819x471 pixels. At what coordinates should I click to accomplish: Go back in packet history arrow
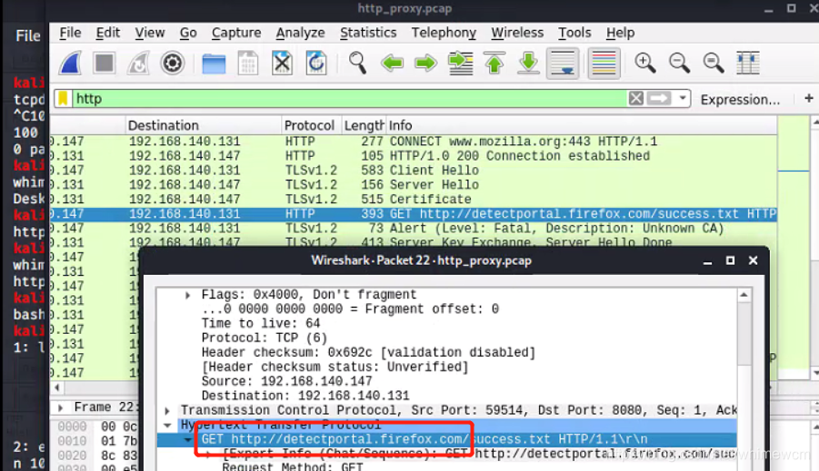point(393,64)
